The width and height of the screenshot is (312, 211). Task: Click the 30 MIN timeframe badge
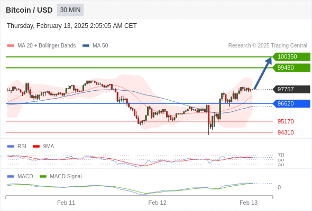pos(70,10)
